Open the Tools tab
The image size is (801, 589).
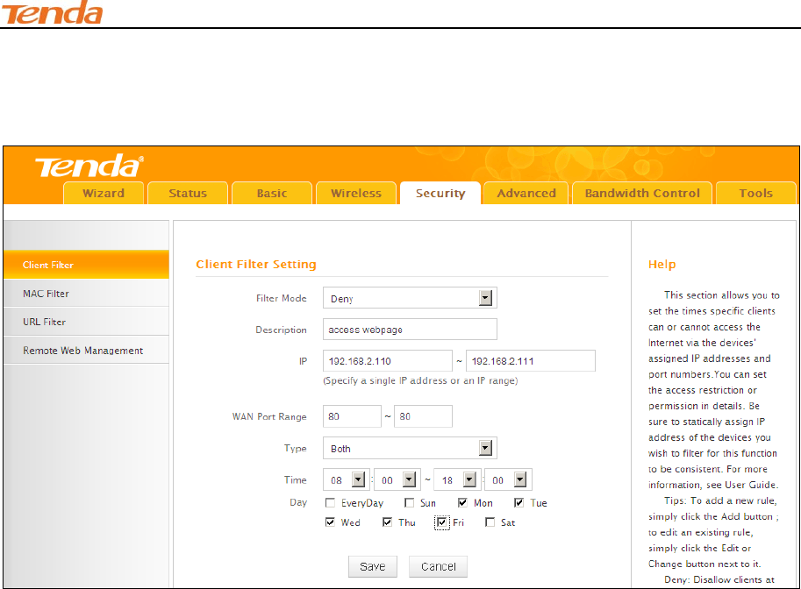click(756, 194)
